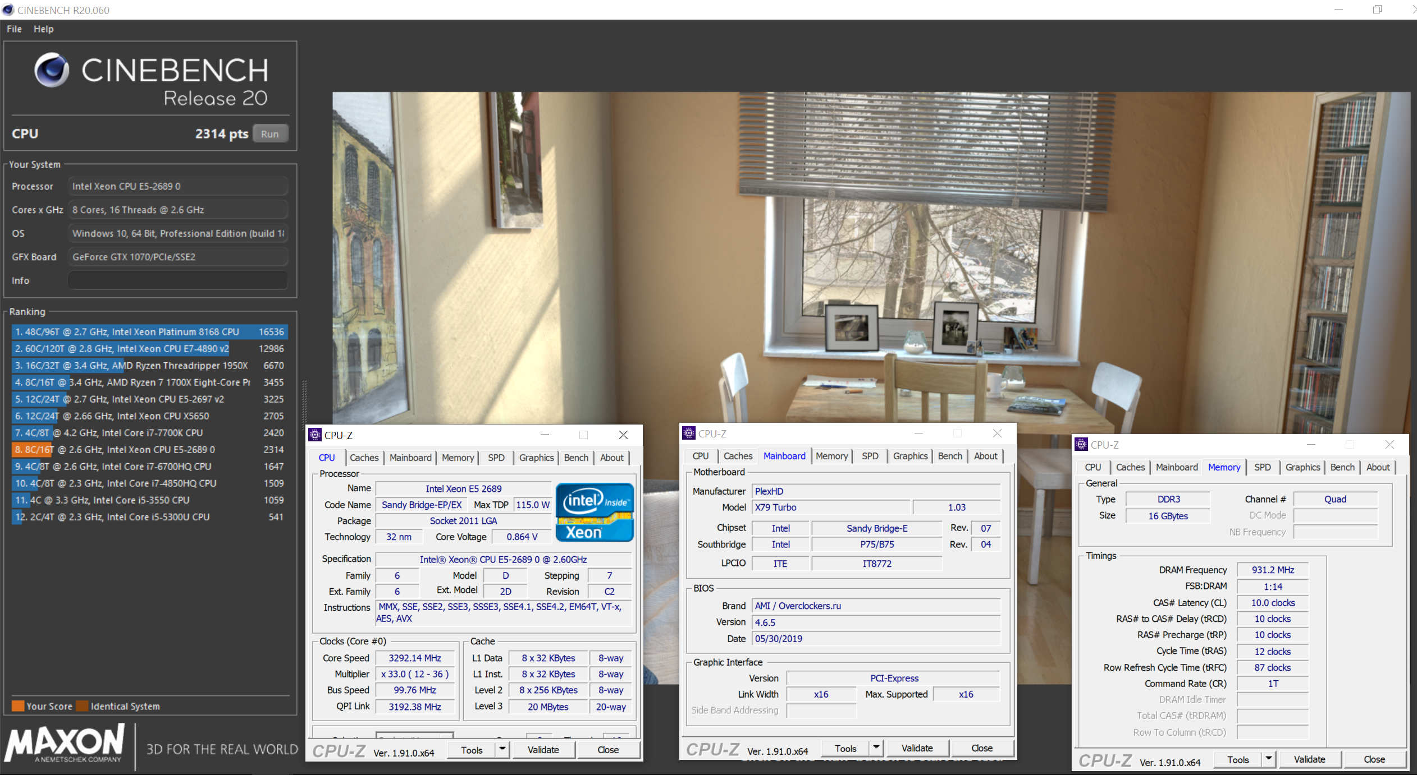Click the Processor field in Your System

pos(178,186)
